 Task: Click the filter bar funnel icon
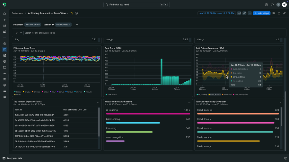17,33
